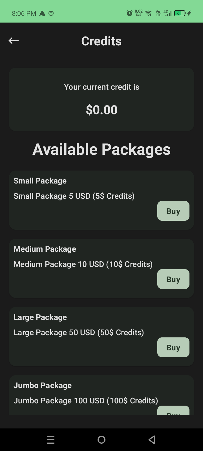Open the Android recent apps menu icon
Image resolution: width=203 pixels, height=451 pixels.
pyautogui.click(x=51, y=439)
